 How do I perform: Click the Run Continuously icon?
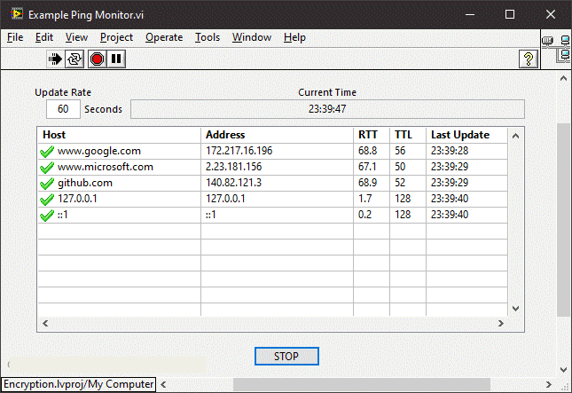point(75,59)
